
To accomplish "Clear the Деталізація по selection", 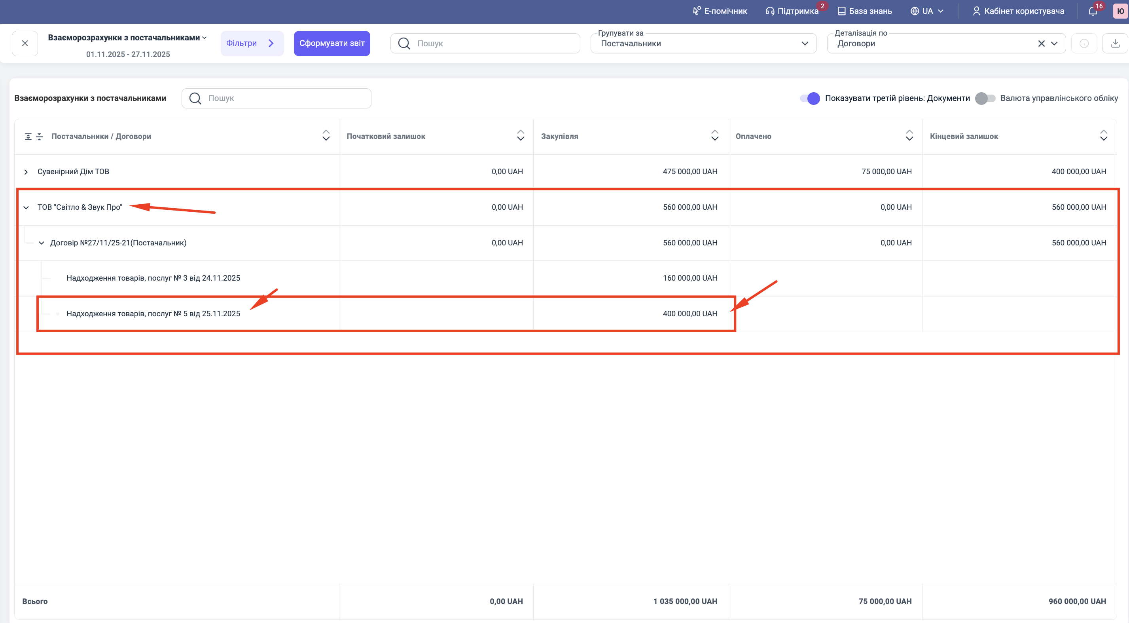I will (1041, 44).
